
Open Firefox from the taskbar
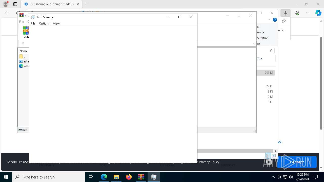129,177
